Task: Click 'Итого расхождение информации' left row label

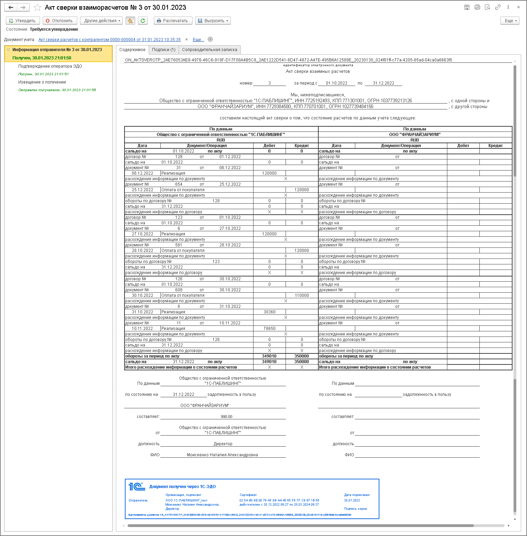Action: [181, 367]
